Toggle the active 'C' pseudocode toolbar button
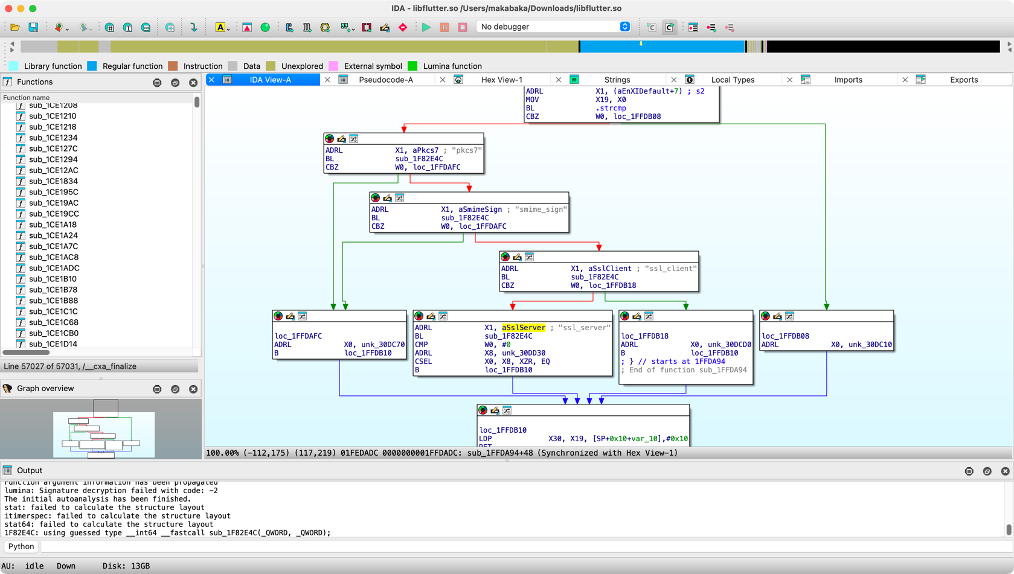The image size is (1014, 574). pos(669,27)
